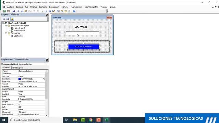Select the Height property value 24
Screen dimensions: 219x123
tap(20, 102)
